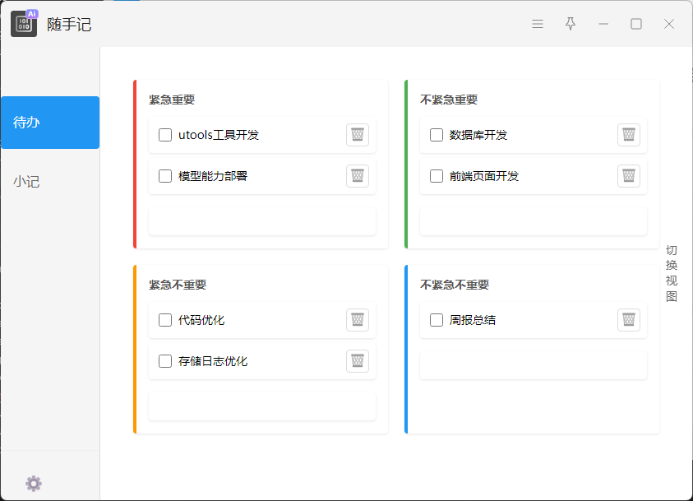This screenshot has height=501, width=693.
Task: Focus the new task field under 不紧急重要
Action: point(534,220)
